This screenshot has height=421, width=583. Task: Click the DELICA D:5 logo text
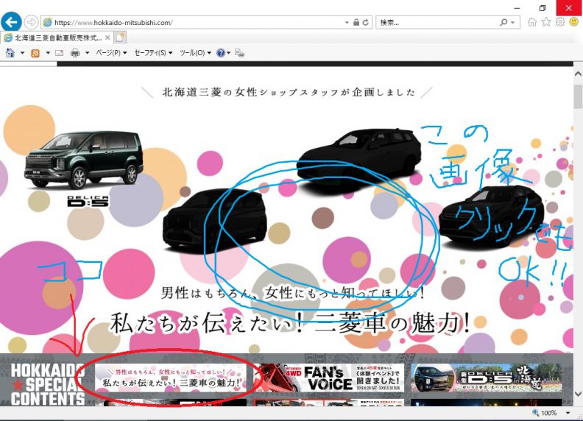pyautogui.click(x=88, y=201)
